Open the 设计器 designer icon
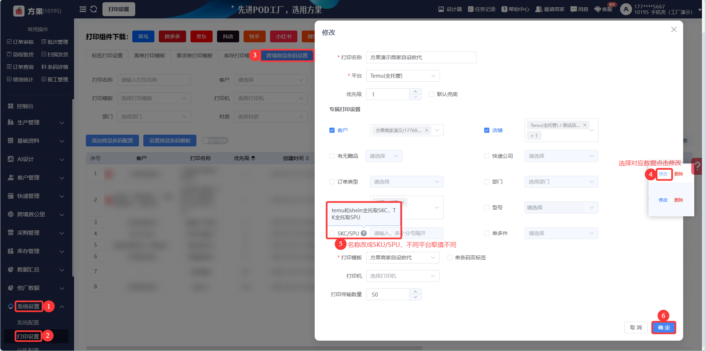Image resolution: width=706 pixels, height=351 pixels. tap(441, 9)
